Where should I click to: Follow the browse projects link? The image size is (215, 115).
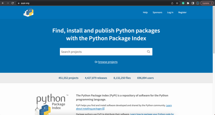pyautogui.click(x=108, y=62)
